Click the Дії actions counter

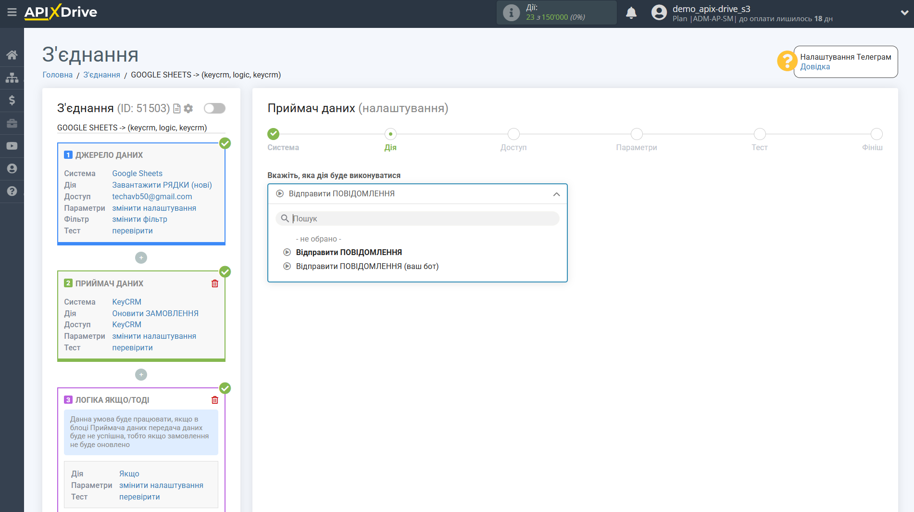point(557,13)
